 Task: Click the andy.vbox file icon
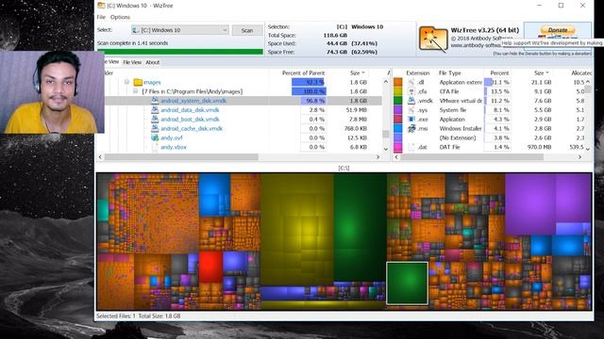[155, 147]
